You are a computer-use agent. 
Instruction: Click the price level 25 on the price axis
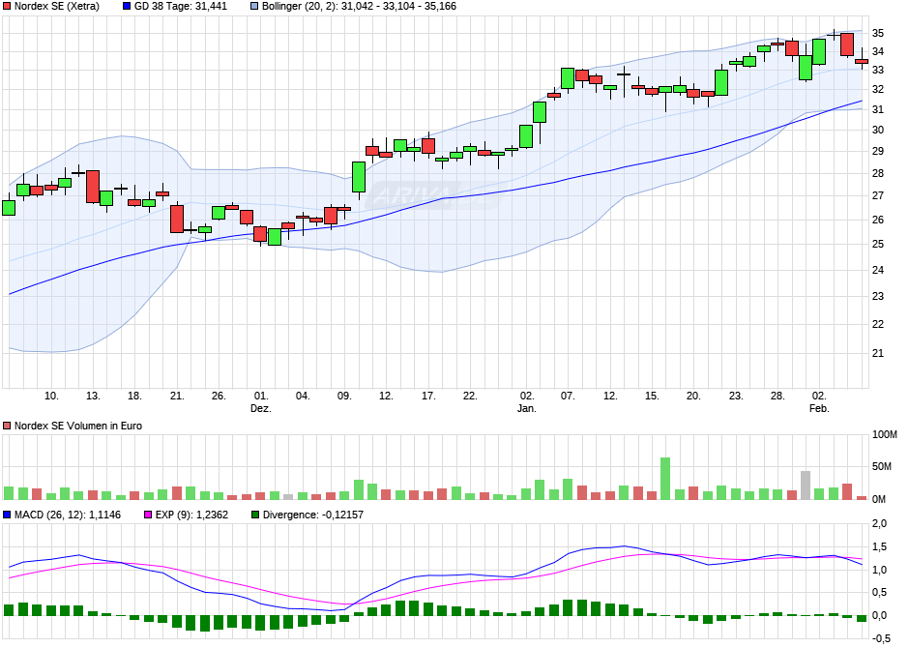click(x=878, y=244)
